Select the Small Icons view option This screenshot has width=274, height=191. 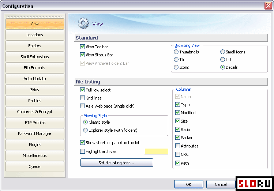tap(223, 52)
